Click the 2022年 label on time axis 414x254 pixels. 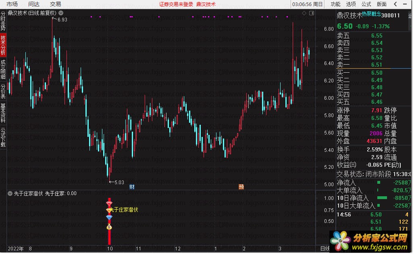pos(16,248)
